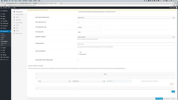
Task: Click the Property Submit section icon
Action: point(14,14)
